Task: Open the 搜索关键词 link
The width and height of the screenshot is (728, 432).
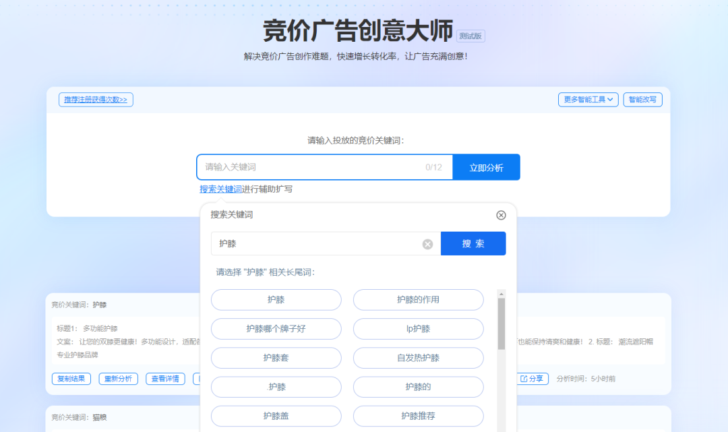Action: pyautogui.click(x=220, y=189)
